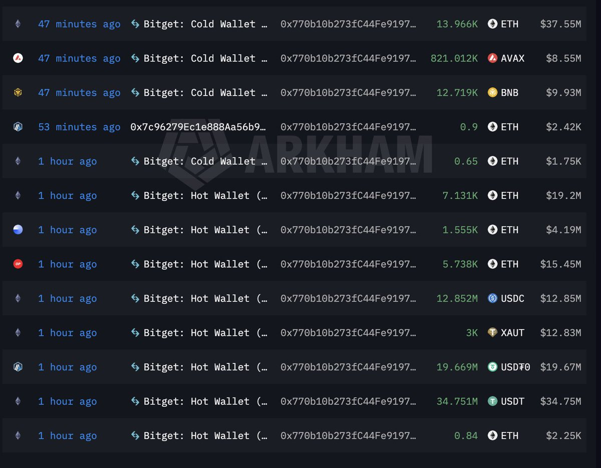Open recipient address 0x770b10b273fC44Fe9197… in the USDC row
This screenshot has width=601, height=468.
348,298
